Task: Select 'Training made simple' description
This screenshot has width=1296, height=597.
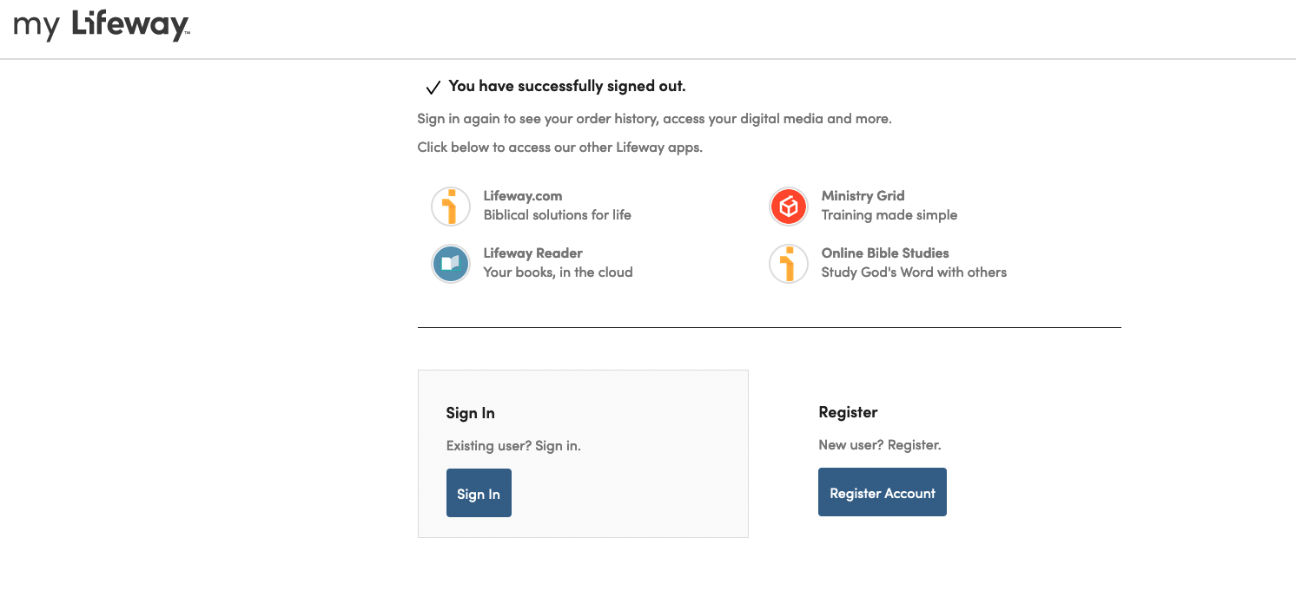Action: pyautogui.click(x=889, y=215)
